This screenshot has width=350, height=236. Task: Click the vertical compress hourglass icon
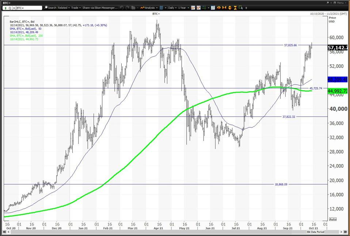235,8
